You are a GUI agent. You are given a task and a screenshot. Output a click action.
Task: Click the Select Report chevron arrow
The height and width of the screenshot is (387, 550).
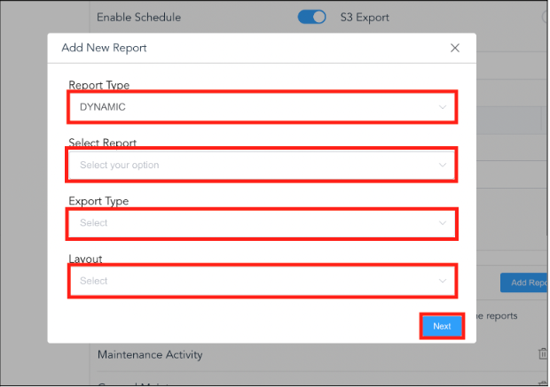[x=443, y=165]
